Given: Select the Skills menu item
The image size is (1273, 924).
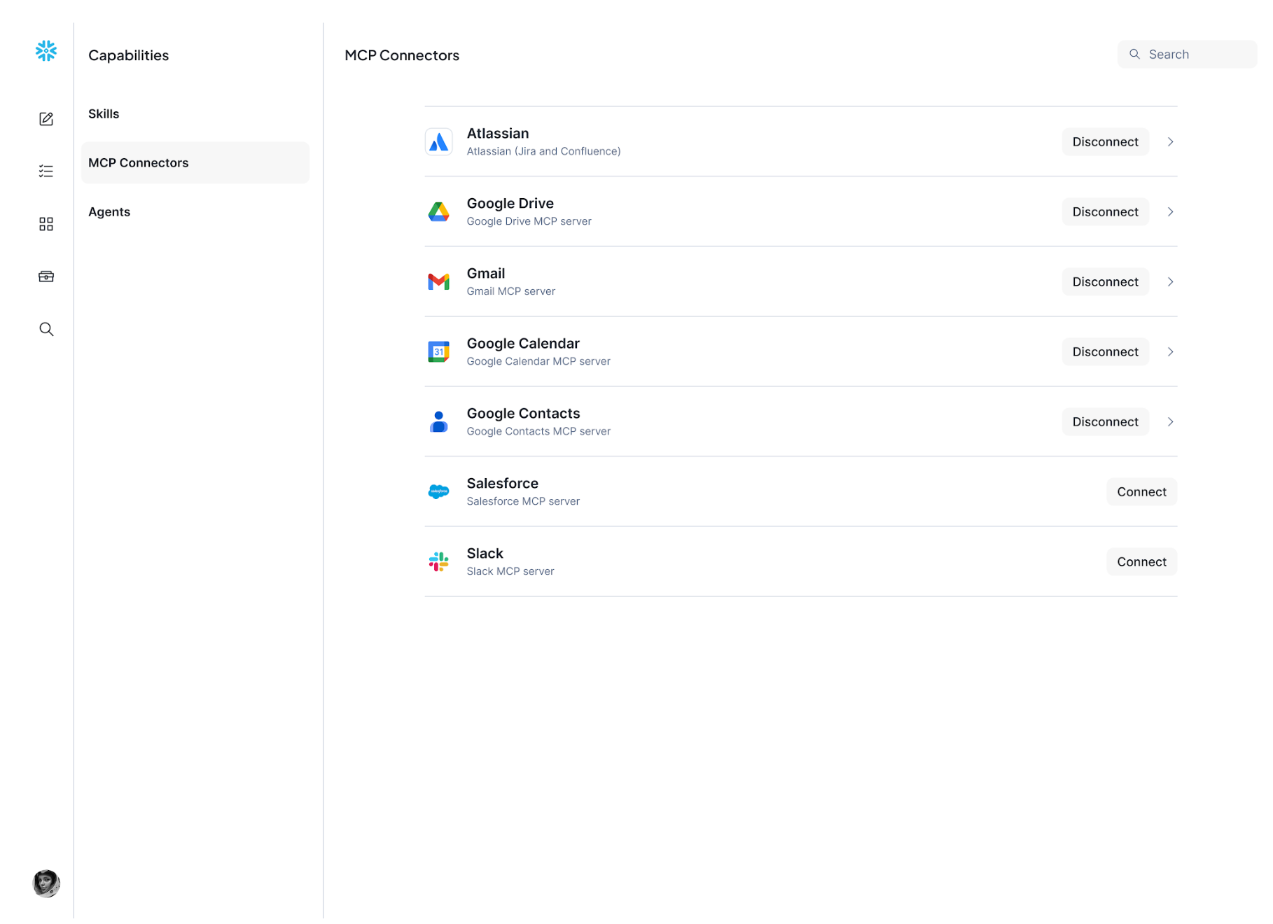Looking at the screenshot, I should (195, 114).
